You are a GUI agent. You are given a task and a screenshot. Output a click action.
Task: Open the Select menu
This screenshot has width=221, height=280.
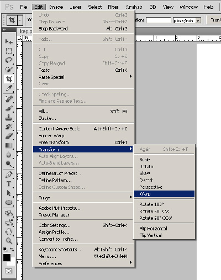pos(95,7)
